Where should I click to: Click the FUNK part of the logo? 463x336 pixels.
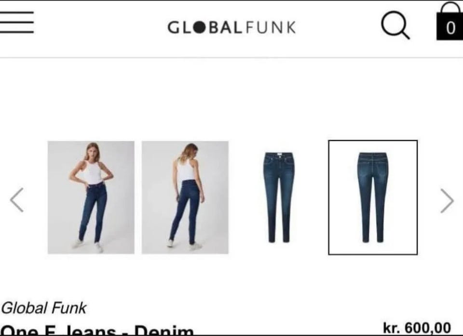(x=271, y=27)
